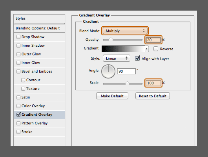Click the Scale slider thumb
The height and width of the screenshot is (157, 208).
click(x=127, y=83)
